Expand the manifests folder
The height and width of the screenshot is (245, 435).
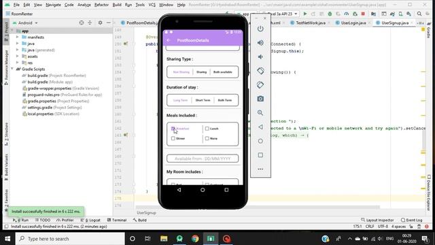coord(18,37)
